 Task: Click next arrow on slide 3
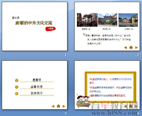tap(64, 106)
